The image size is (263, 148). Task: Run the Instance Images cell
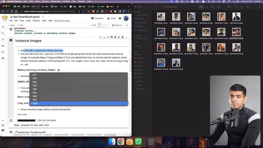tap(11, 40)
